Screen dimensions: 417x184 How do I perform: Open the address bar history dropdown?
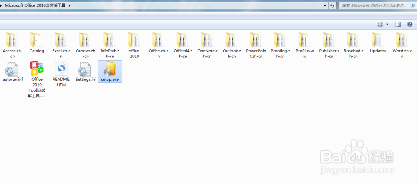[325, 5]
